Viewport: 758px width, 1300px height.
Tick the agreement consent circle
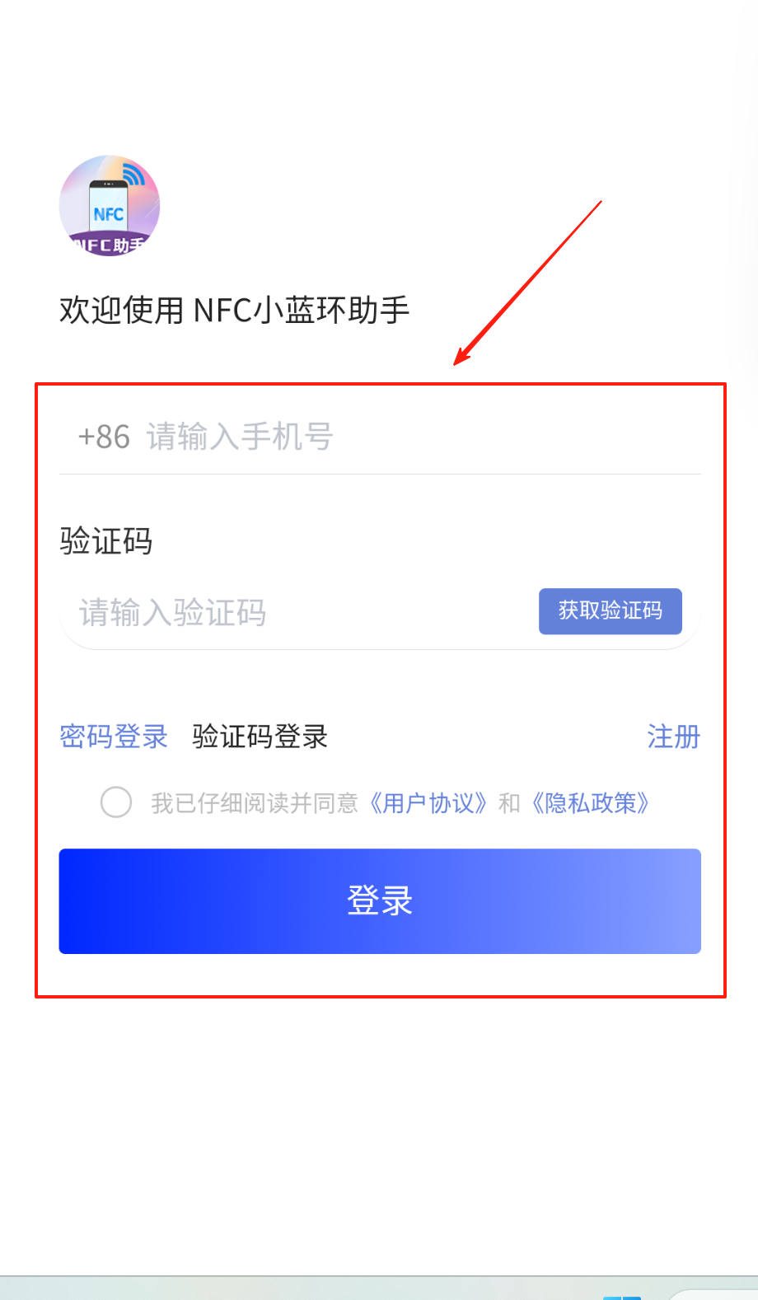tap(116, 802)
